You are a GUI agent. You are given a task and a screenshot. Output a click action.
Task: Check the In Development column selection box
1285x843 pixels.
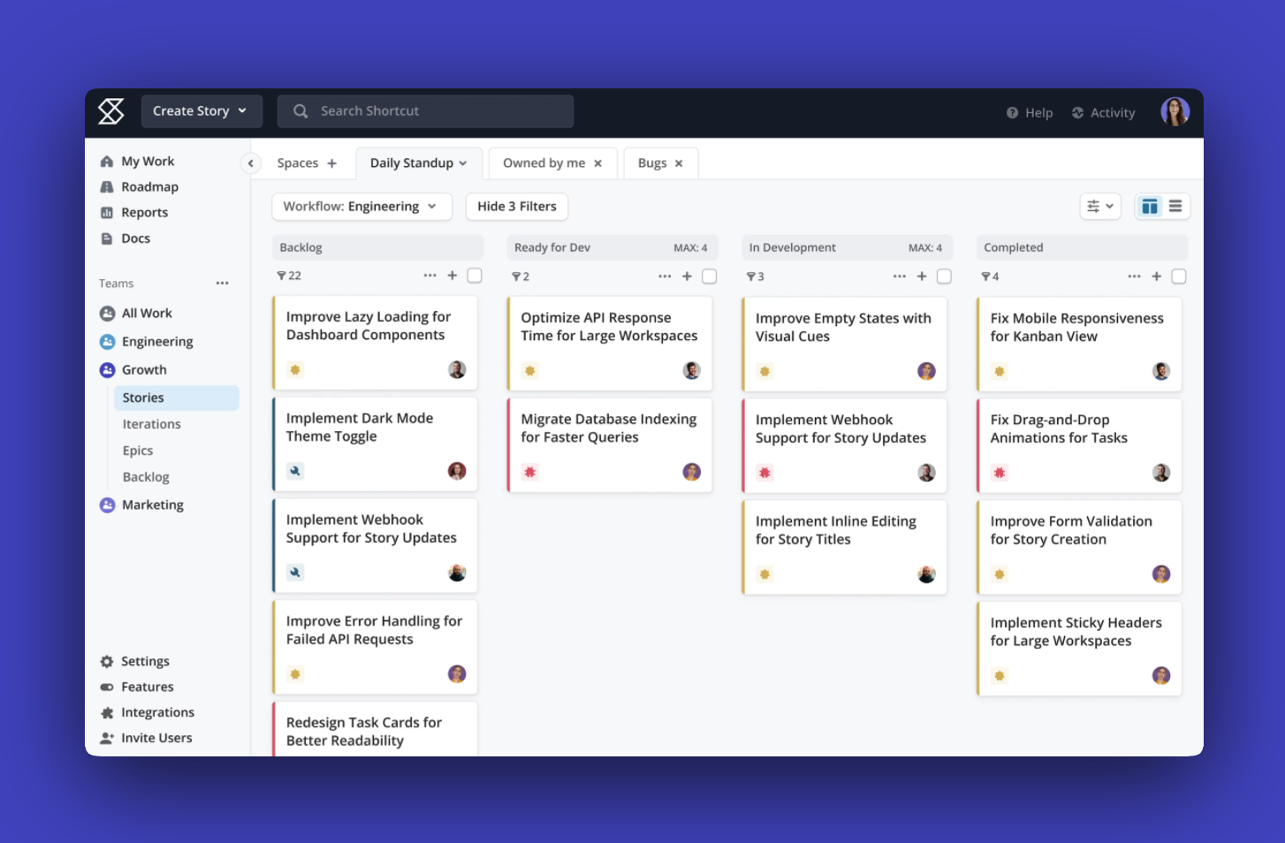point(944,276)
